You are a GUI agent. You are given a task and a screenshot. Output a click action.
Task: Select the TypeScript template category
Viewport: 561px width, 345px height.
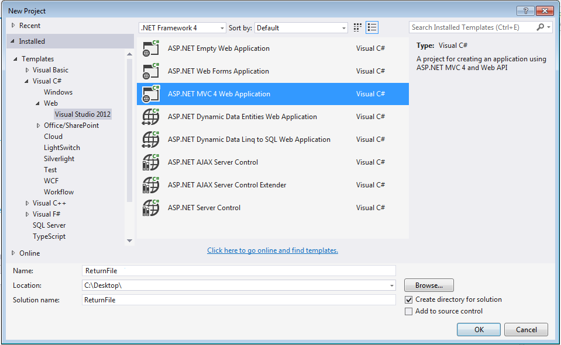pos(49,236)
